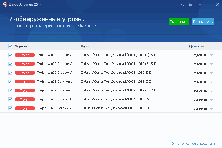Open action dropdown for 0001_1012 (2).EXE
This screenshot has height=148, width=222.
pos(211,64)
